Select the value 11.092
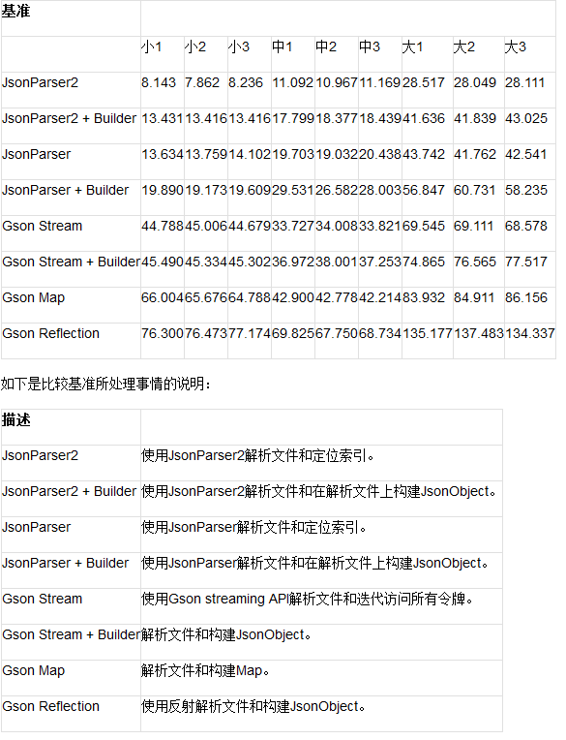This screenshot has width=566, height=740. point(292,82)
